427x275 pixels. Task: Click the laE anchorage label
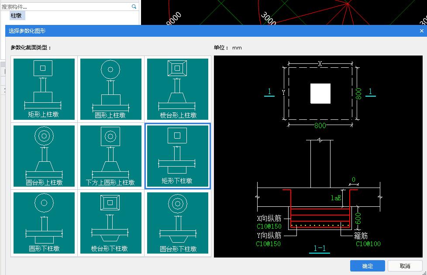pyautogui.click(x=336, y=198)
